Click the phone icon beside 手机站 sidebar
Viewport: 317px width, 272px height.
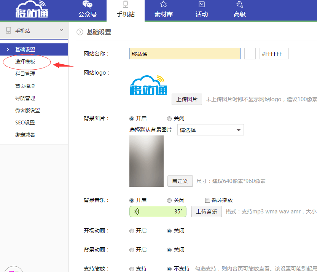[x=8, y=31]
